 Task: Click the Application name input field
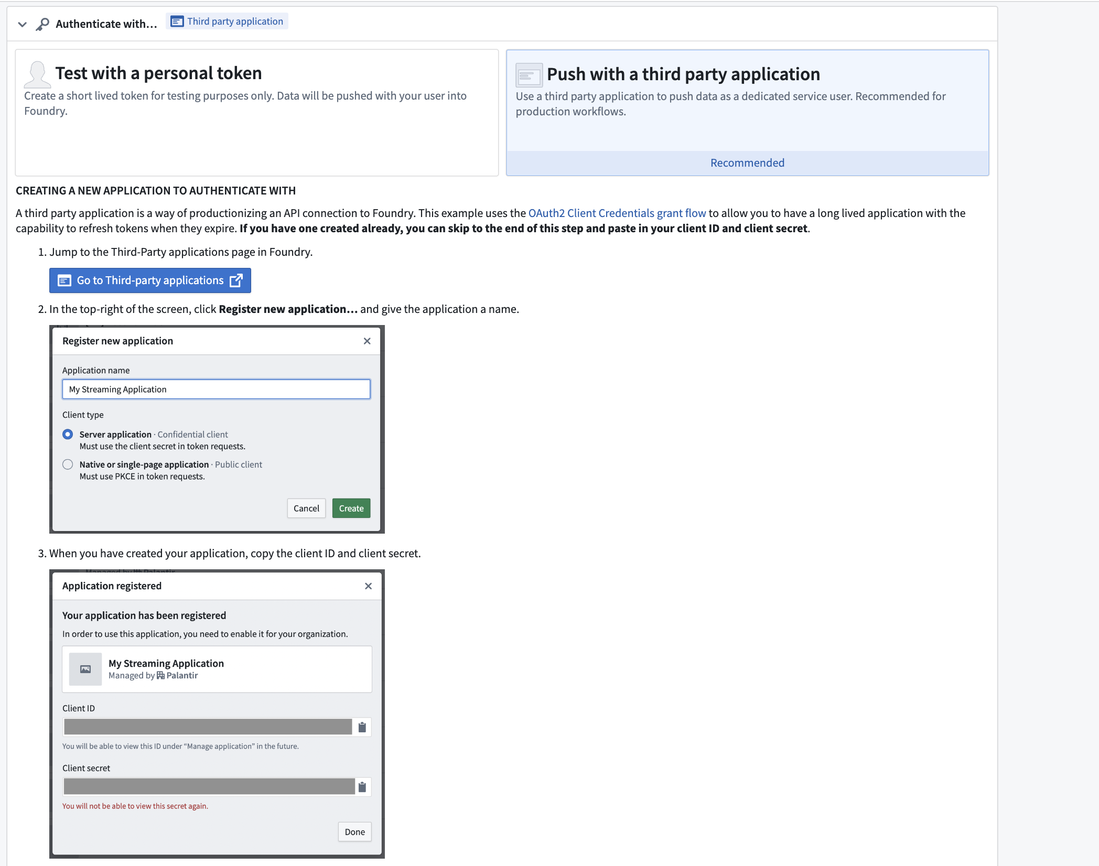pyautogui.click(x=216, y=389)
